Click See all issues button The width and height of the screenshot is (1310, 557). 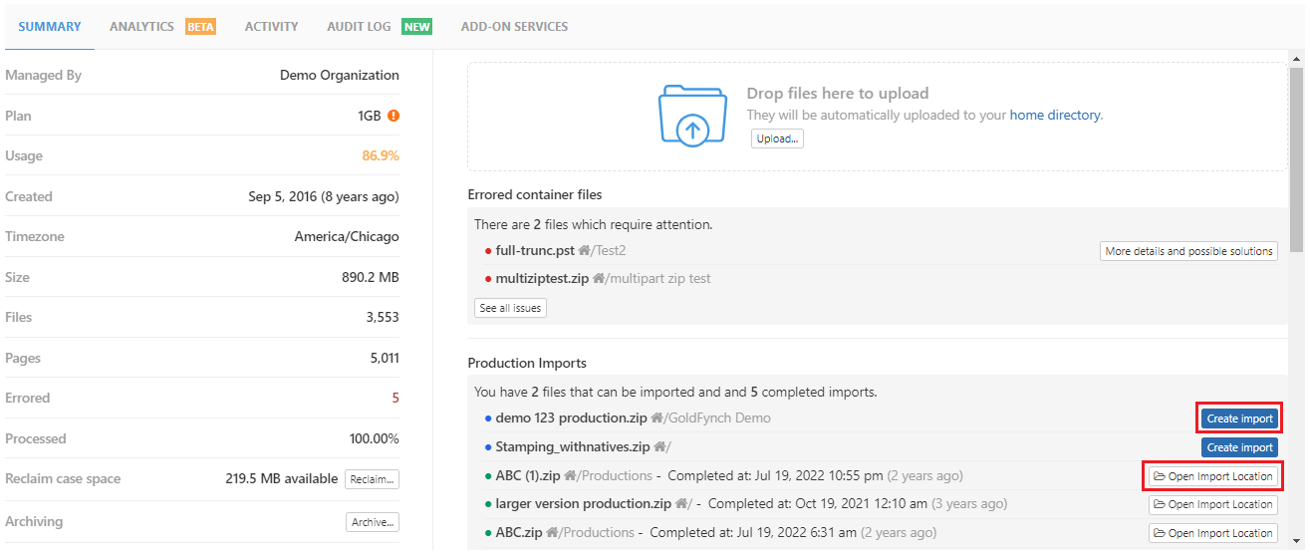pyautogui.click(x=510, y=309)
